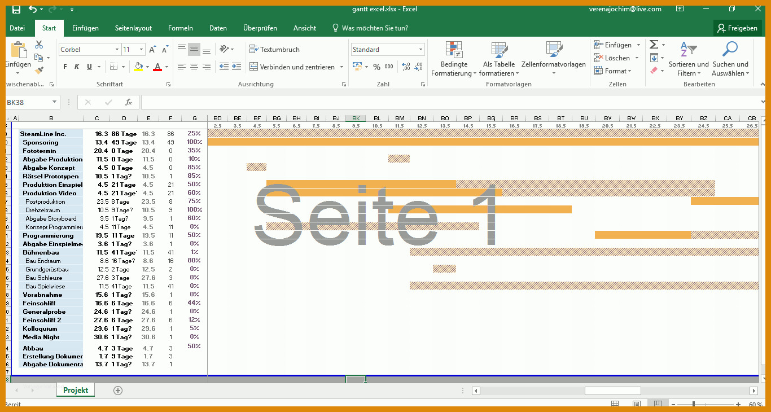The image size is (771, 412).
Task: Click the zoom slider in status bar
Action: [x=693, y=404]
